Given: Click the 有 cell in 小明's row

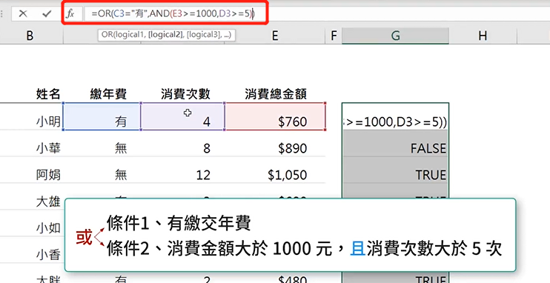Looking at the screenshot, I should click(102, 117).
